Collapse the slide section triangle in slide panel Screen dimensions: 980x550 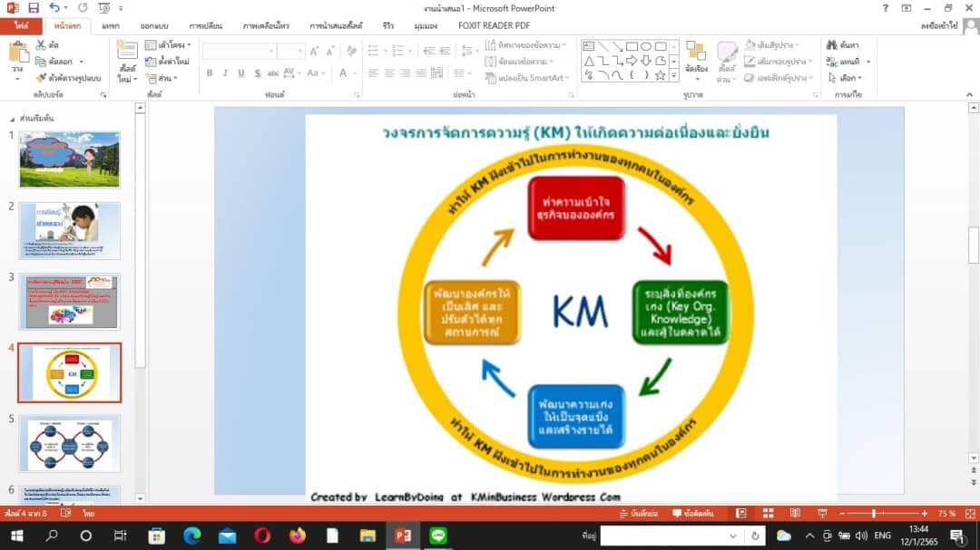click(x=12, y=119)
